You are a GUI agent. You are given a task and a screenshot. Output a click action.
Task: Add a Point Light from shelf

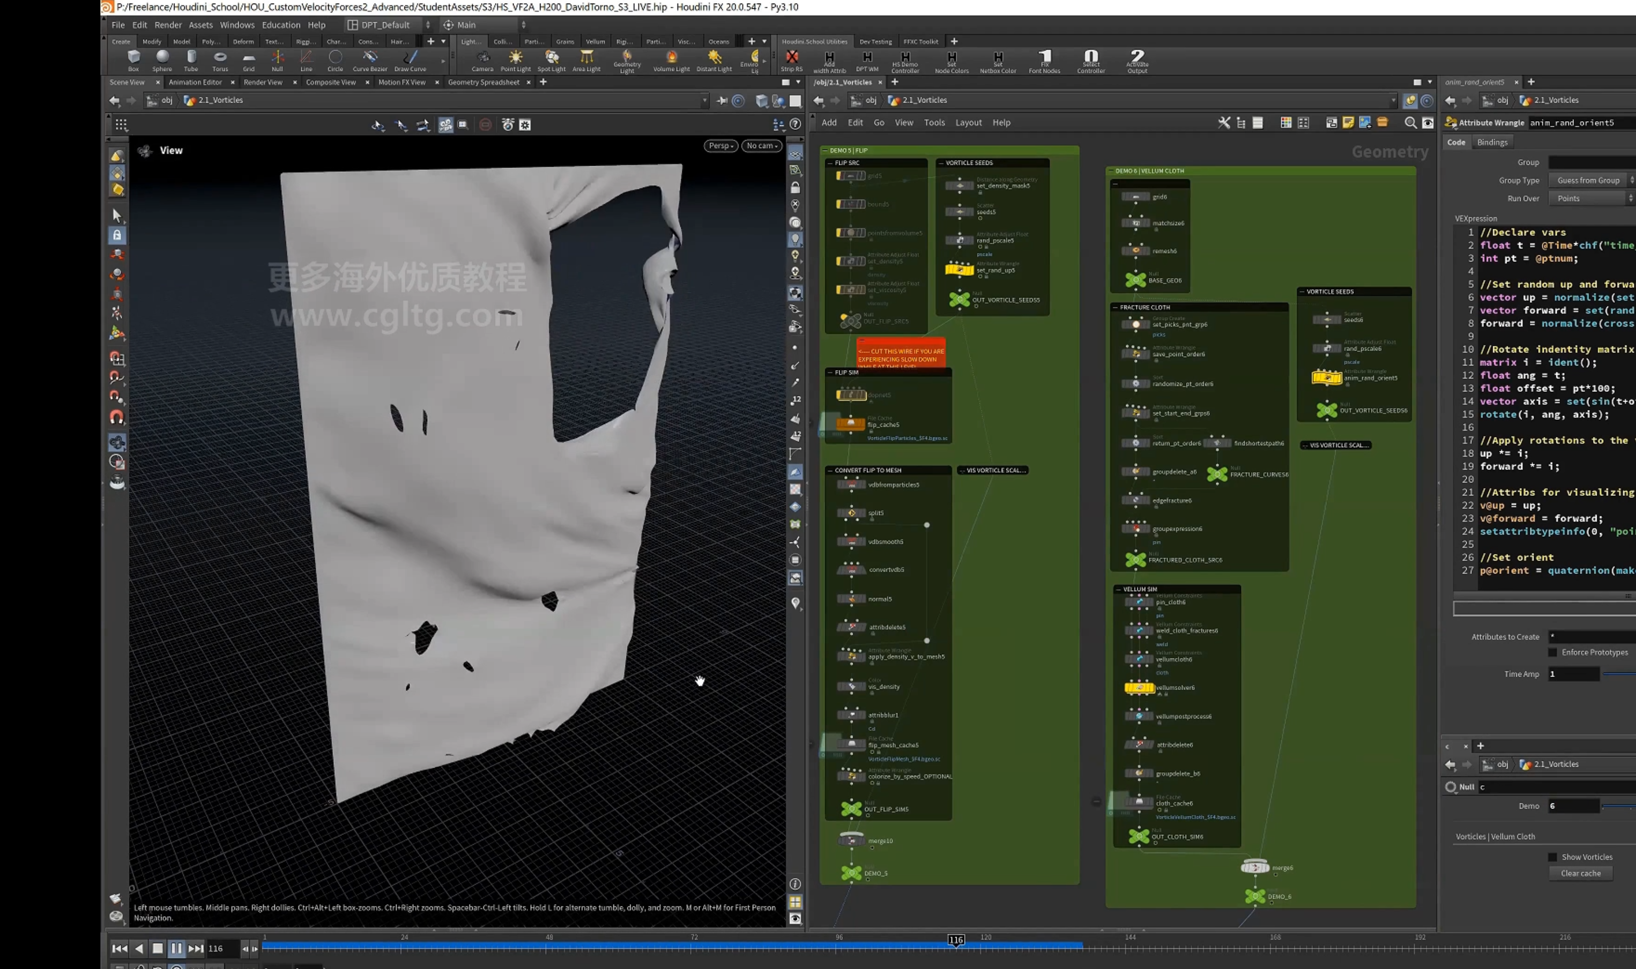pos(515,60)
